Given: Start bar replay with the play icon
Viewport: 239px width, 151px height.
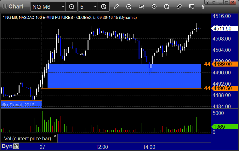Looking at the screenshot, I should (154, 7).
